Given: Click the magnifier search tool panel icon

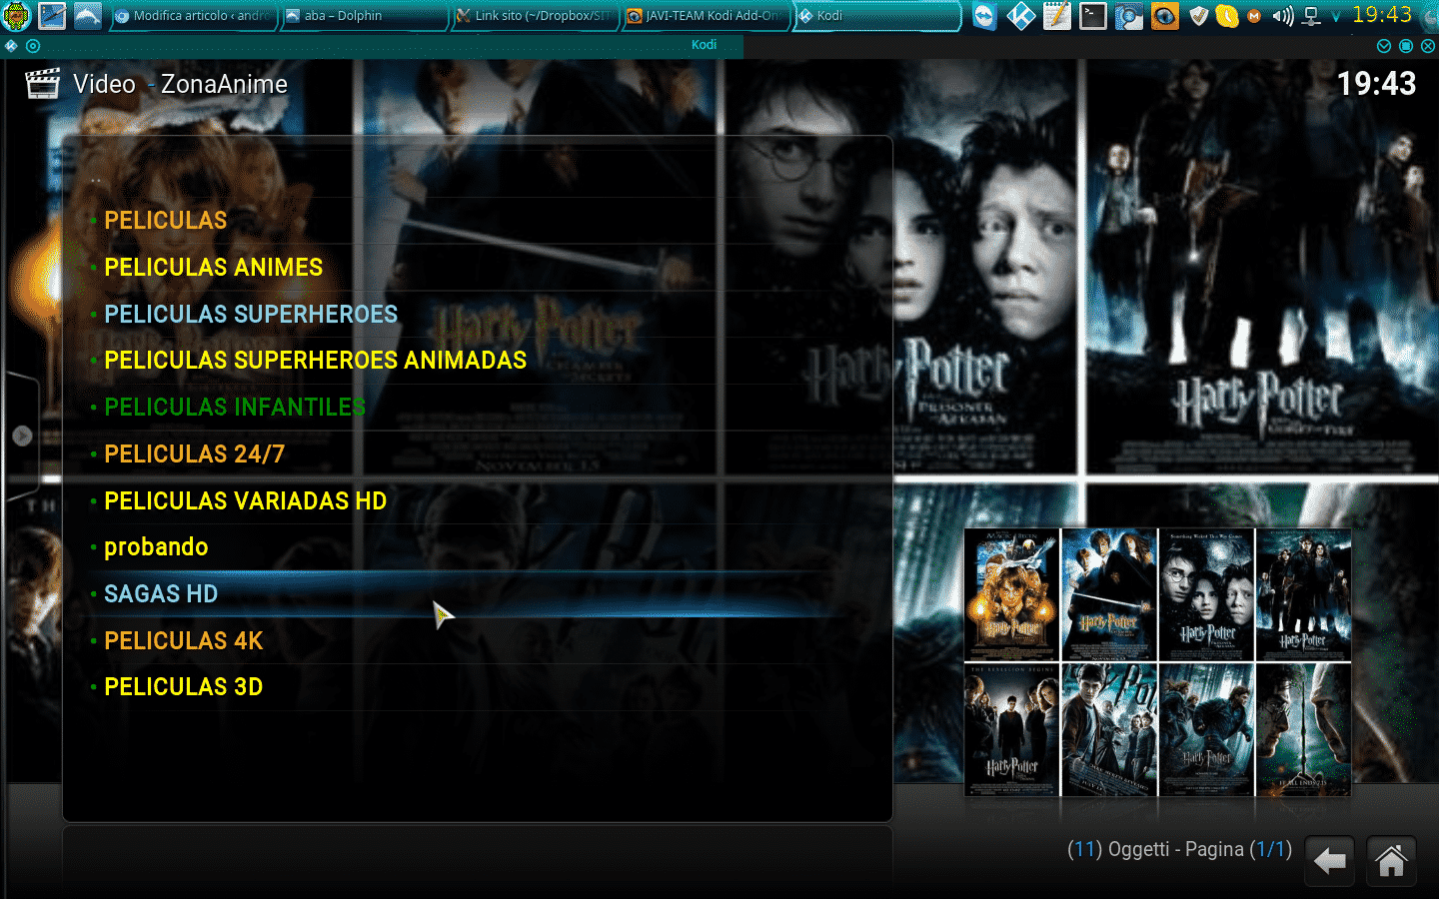Looking at the screenshot, I should point(1129,16).
